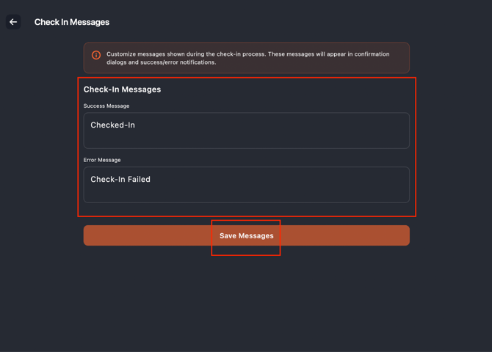Click the 'Error Message' field label

(x=102, y=160)
